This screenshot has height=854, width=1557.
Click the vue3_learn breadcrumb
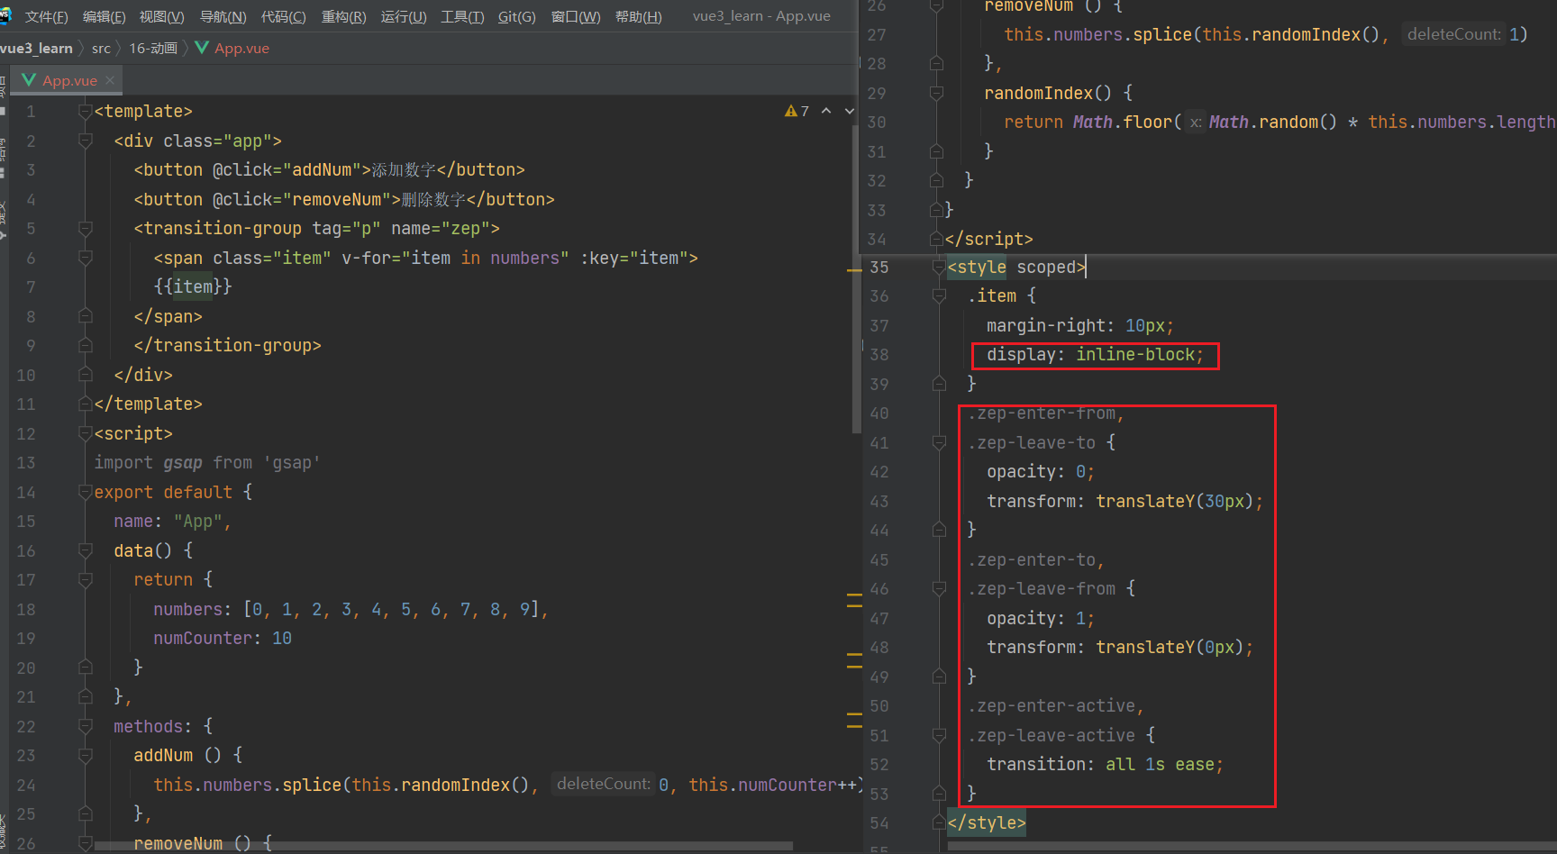click(36, 48)
